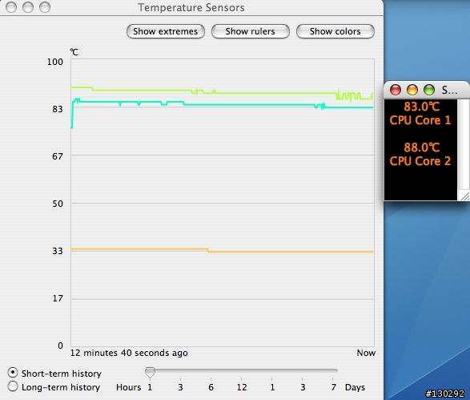This screenshot has height=400, width=470.
Task: Click the 'Days' label by the slider
Action: (x=356, y=387)
